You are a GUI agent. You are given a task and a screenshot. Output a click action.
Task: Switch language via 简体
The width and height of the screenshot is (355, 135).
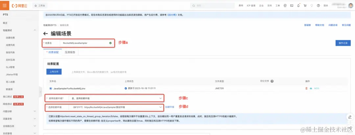tap(325, 6)
